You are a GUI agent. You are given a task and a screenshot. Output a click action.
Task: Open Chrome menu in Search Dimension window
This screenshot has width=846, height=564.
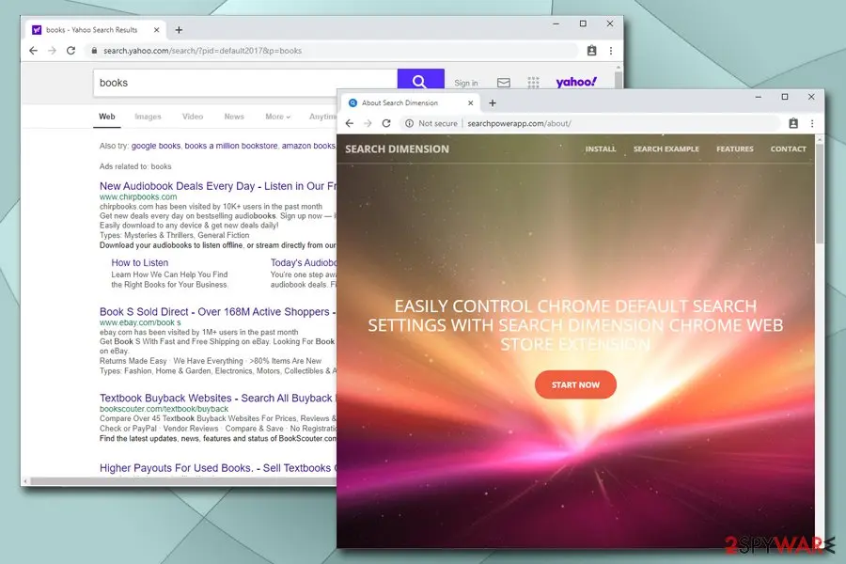pos(812,123)
